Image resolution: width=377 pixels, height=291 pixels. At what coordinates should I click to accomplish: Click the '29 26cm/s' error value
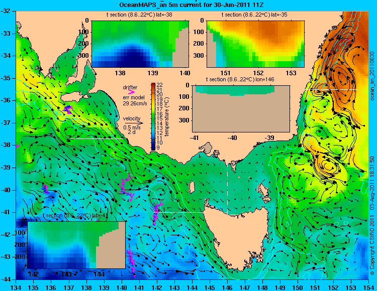tap(135, 103)
